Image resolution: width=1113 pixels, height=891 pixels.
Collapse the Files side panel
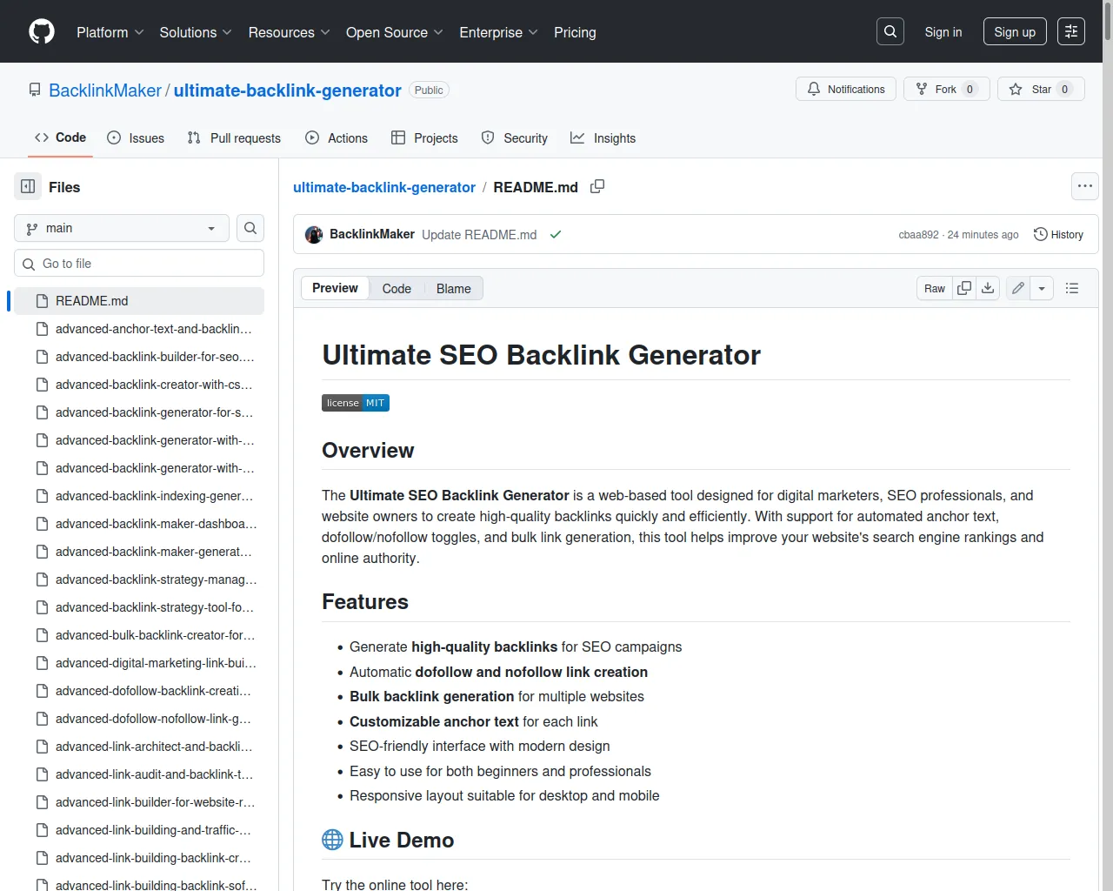28,187
